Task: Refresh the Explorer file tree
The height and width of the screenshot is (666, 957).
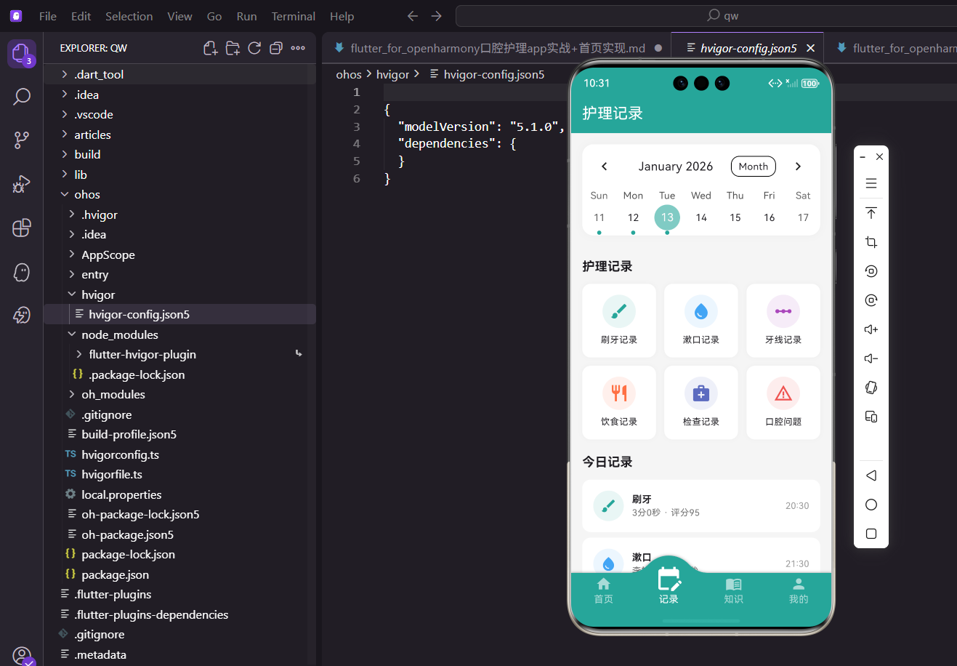Action: (254, 48)
